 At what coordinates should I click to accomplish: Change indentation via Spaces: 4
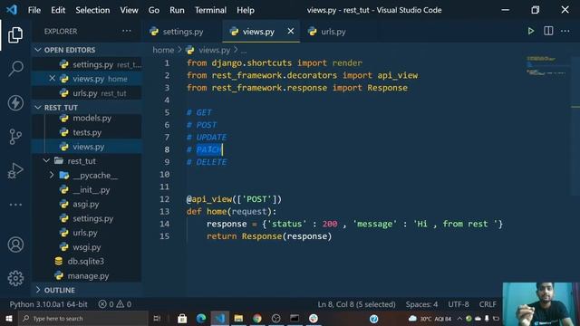(421, 304)
